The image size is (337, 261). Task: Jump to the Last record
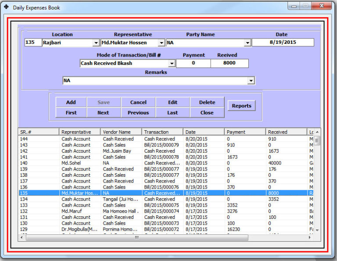172,113
